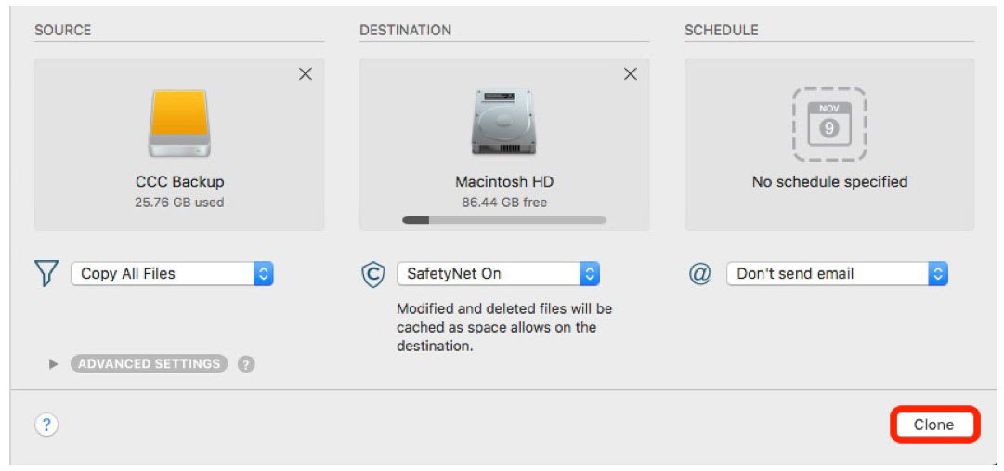
Task: Click the SafetyNet description text
Action: [504, 327]
